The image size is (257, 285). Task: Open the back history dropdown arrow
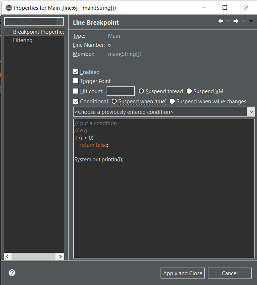tap(228, 21)
